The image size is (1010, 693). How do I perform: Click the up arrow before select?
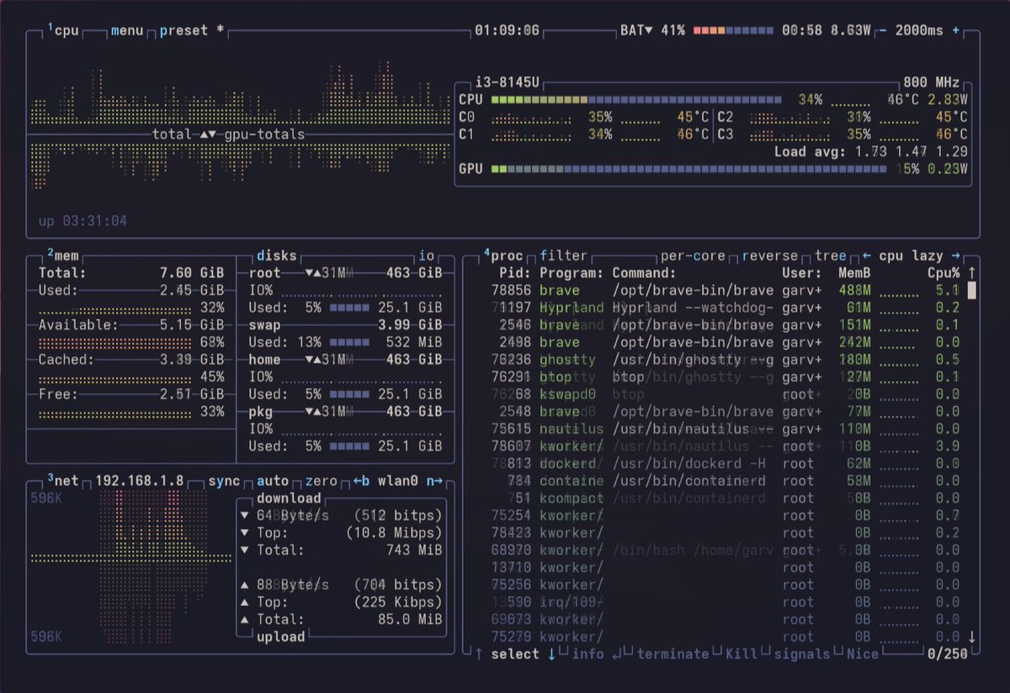(479, 654)
